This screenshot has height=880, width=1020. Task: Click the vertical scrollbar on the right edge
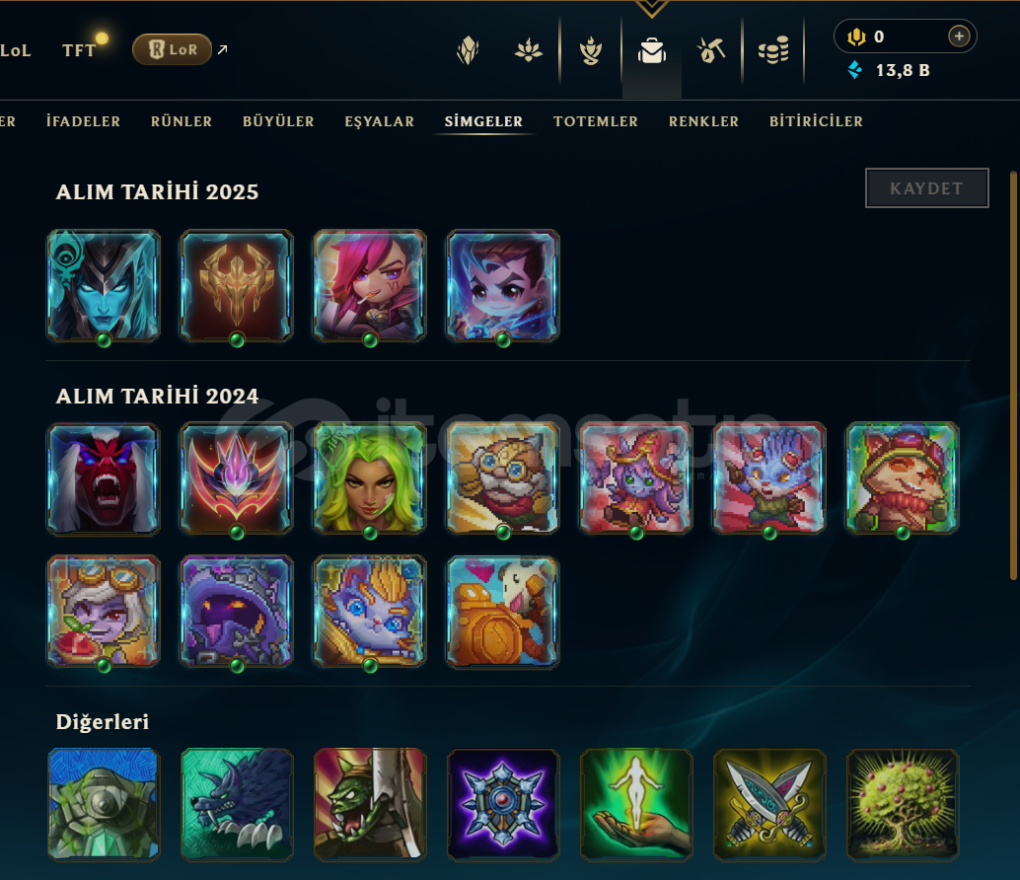click(x=1013, y=375)
